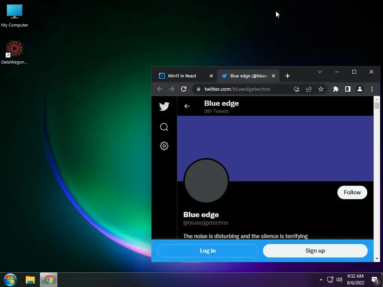The image size is (383, 287).
Task: Click the volume speaker icon in the tray
Action: click(x=339, y=280)
